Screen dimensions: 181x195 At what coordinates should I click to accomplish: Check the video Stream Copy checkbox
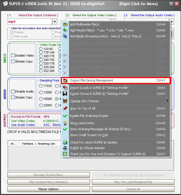pos(13,61)
